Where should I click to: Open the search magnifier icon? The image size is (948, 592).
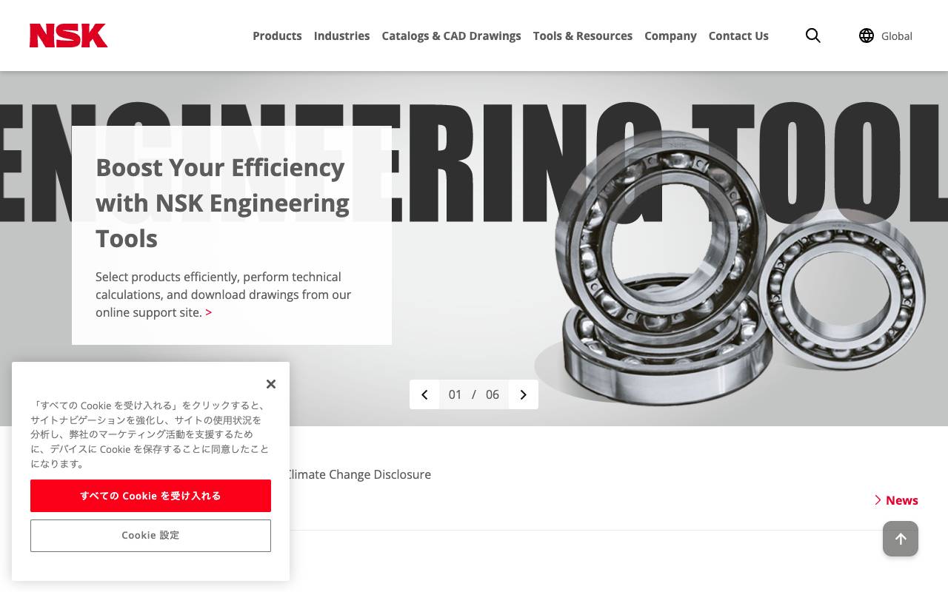[812, 36]
